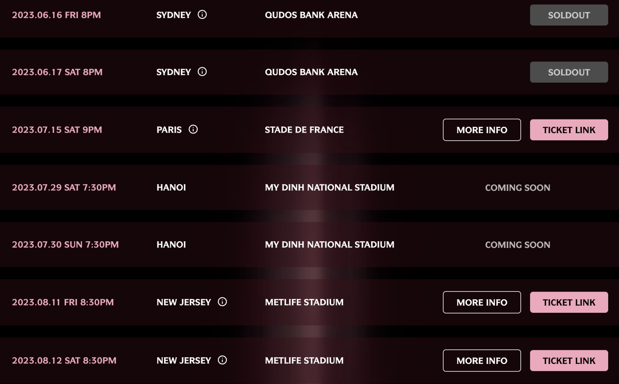Open MORE INFO for August 11 MetLife show

click(482, 302)
